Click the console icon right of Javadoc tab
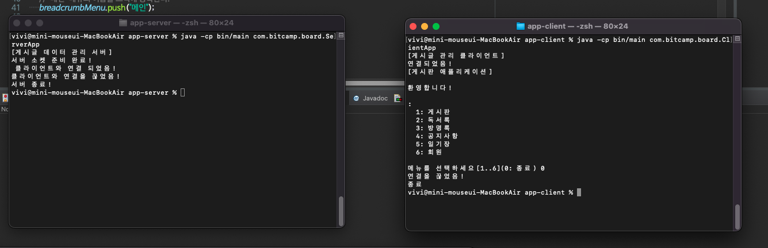The width and height of the screenshot is (768, 248). point(397,98)
